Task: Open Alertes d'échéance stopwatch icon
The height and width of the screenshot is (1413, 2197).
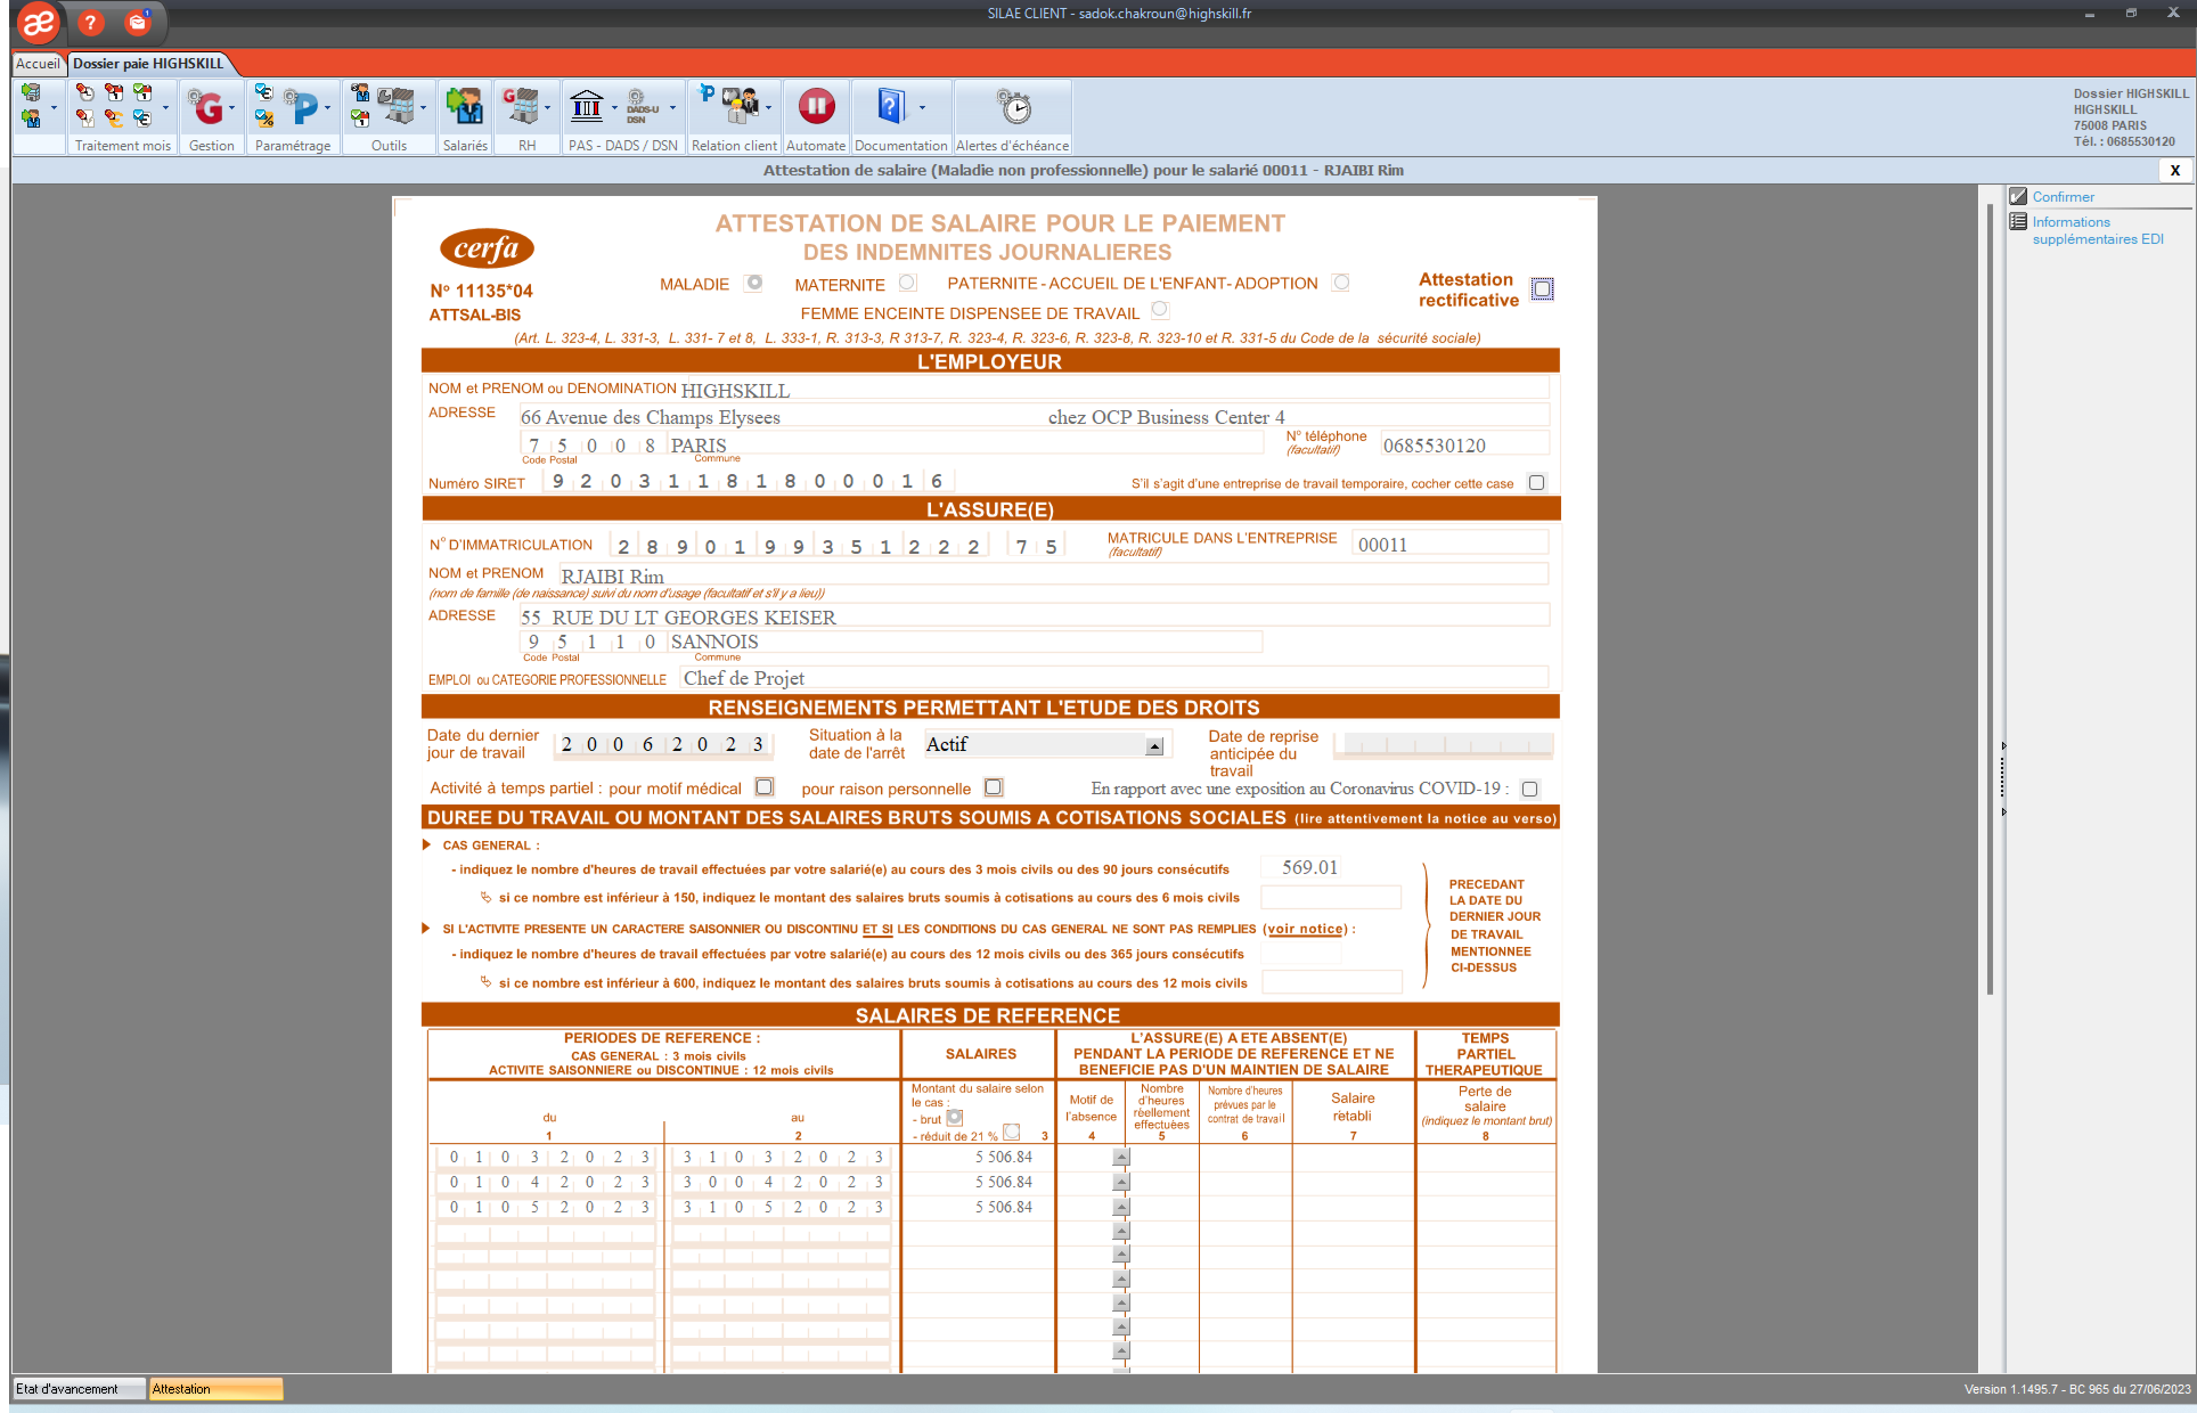Action: (1014, 107)
